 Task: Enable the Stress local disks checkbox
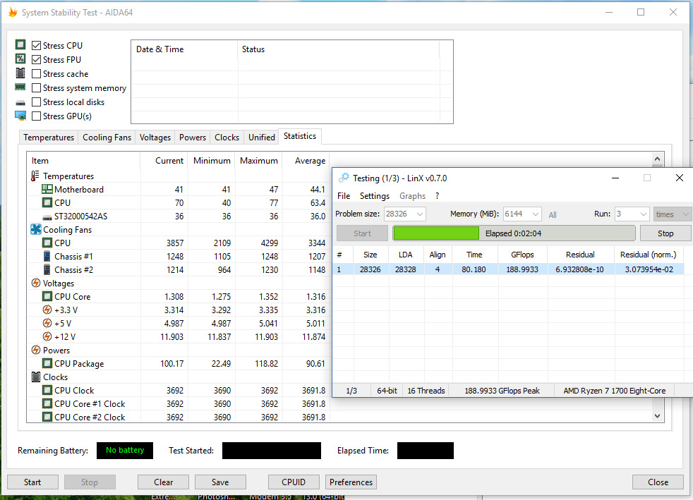(36, 102)
